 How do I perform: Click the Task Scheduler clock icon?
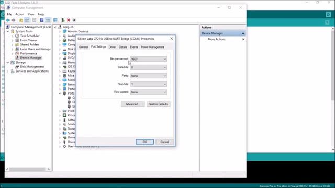(x=17, y=36)
